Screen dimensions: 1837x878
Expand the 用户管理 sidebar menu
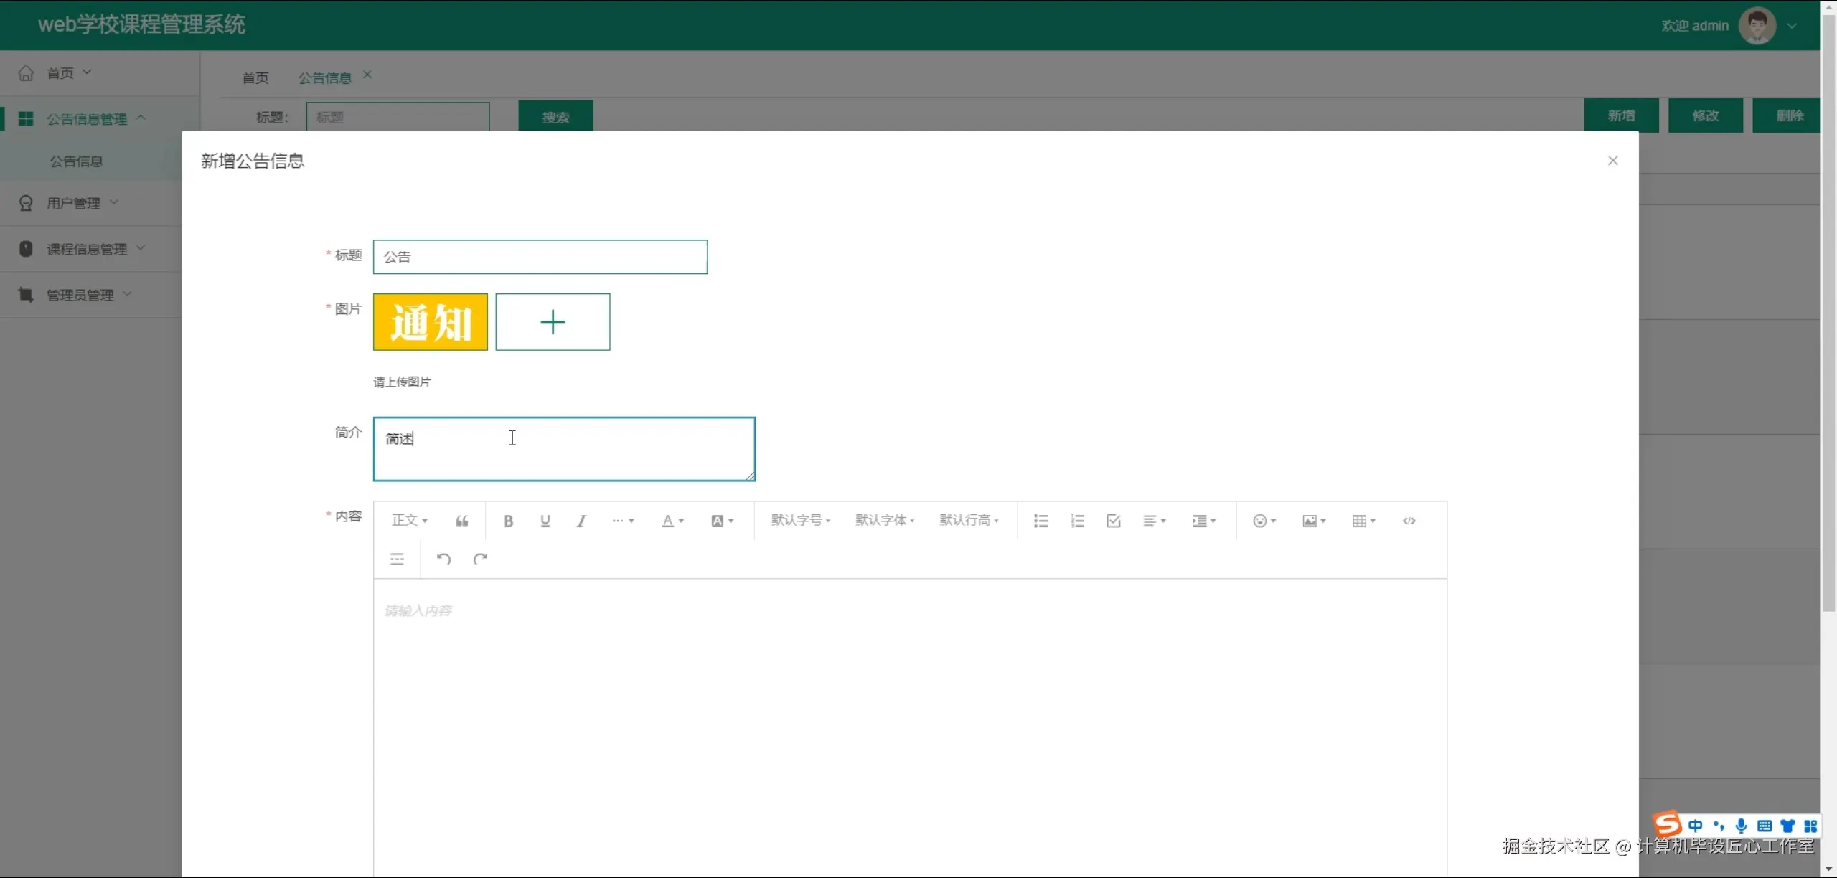(73, 204)
